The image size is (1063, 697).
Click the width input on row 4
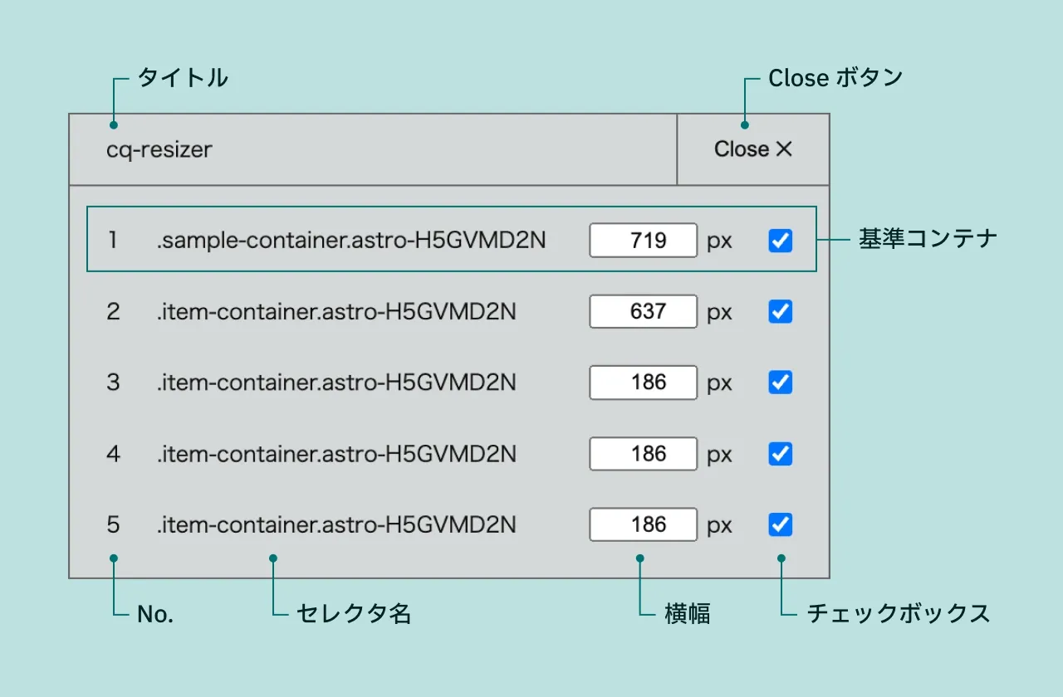[643, 454]
